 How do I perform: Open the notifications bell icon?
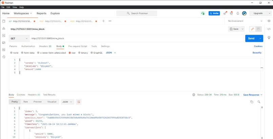[238, 13]
